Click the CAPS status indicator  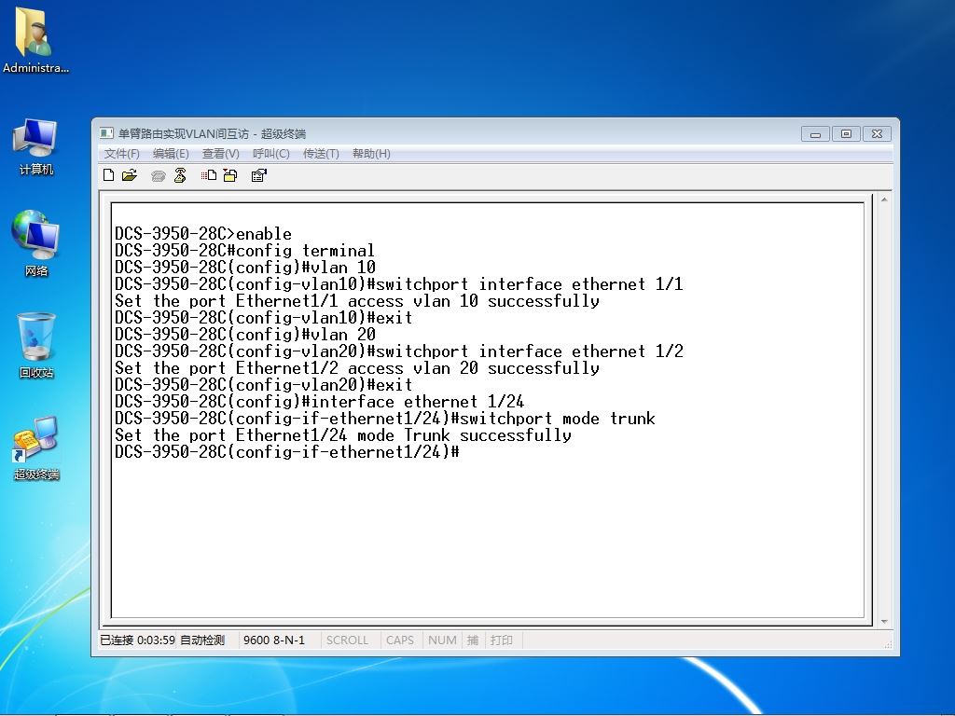[399, 640]
